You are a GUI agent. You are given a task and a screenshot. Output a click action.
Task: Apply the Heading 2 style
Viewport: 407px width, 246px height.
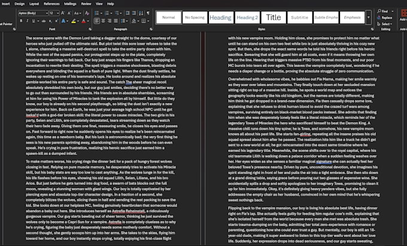click(247, 17)
